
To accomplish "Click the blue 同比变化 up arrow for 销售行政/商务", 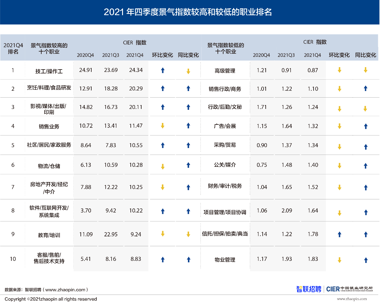I will point(365,88).
